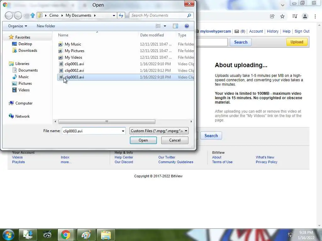The height and width of the screenshot is (241, 322).
Task: Click the refresh button beside address bar
Action: [121, 15]
